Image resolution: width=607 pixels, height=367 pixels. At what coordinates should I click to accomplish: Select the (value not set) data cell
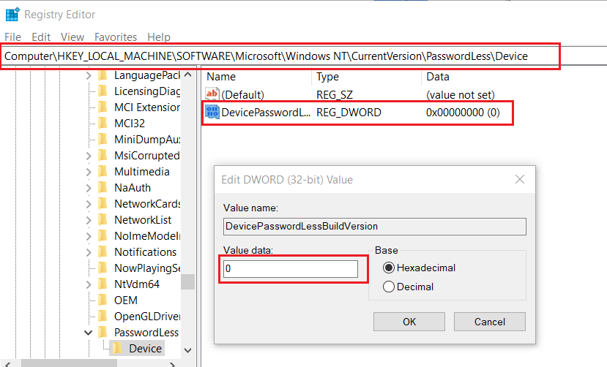pos(461,94)
